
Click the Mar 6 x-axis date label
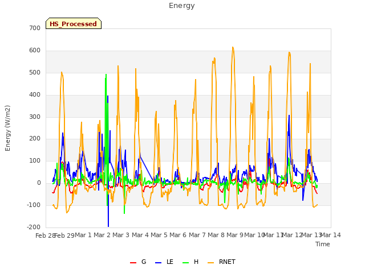click(x=178, y=235)
